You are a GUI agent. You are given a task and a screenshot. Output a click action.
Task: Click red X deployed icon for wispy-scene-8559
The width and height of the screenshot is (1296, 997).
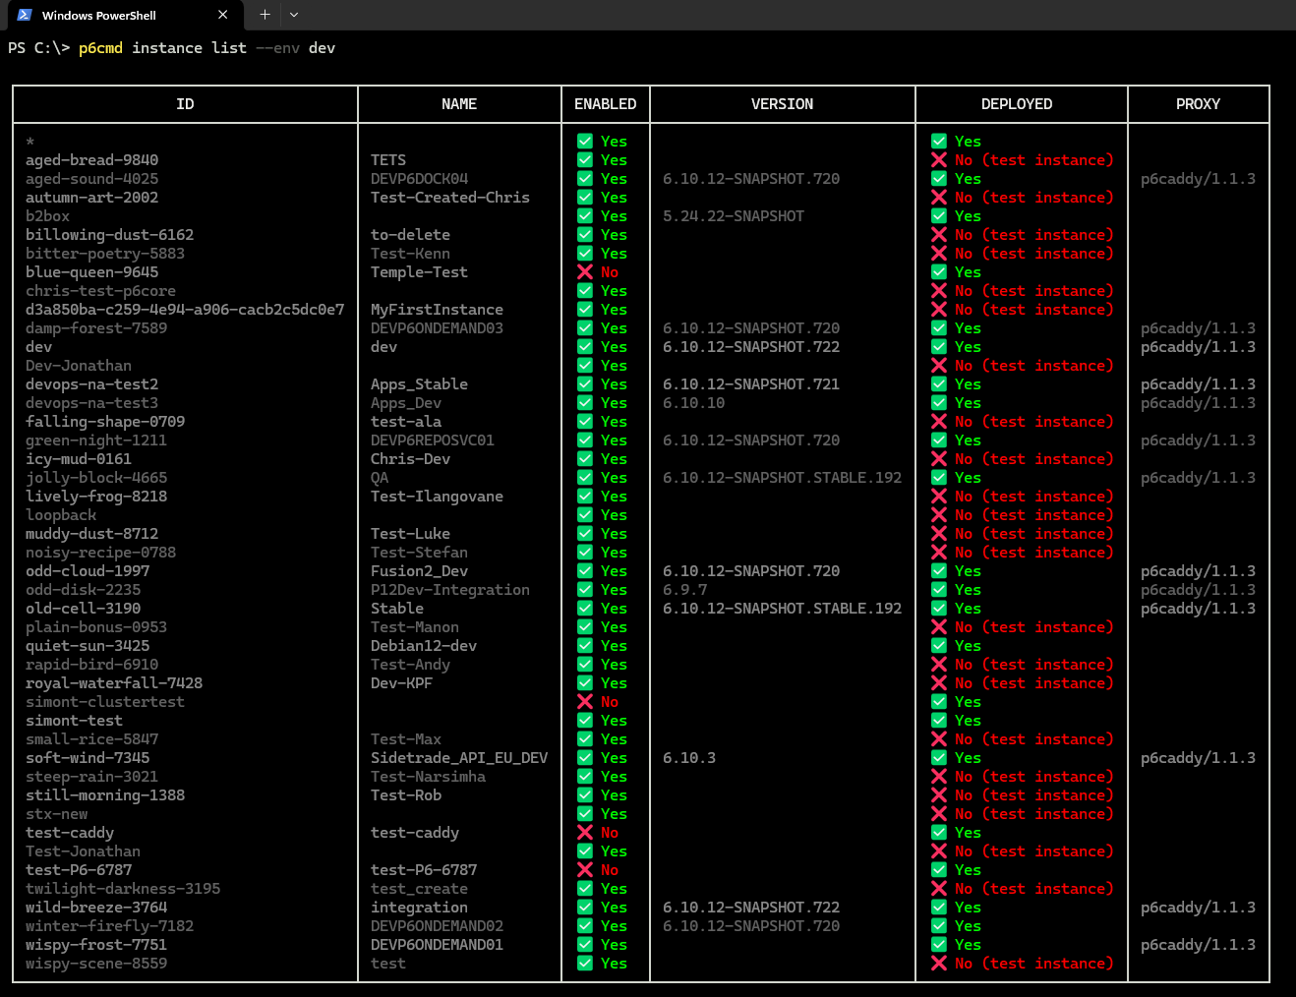tap(939, 964)
